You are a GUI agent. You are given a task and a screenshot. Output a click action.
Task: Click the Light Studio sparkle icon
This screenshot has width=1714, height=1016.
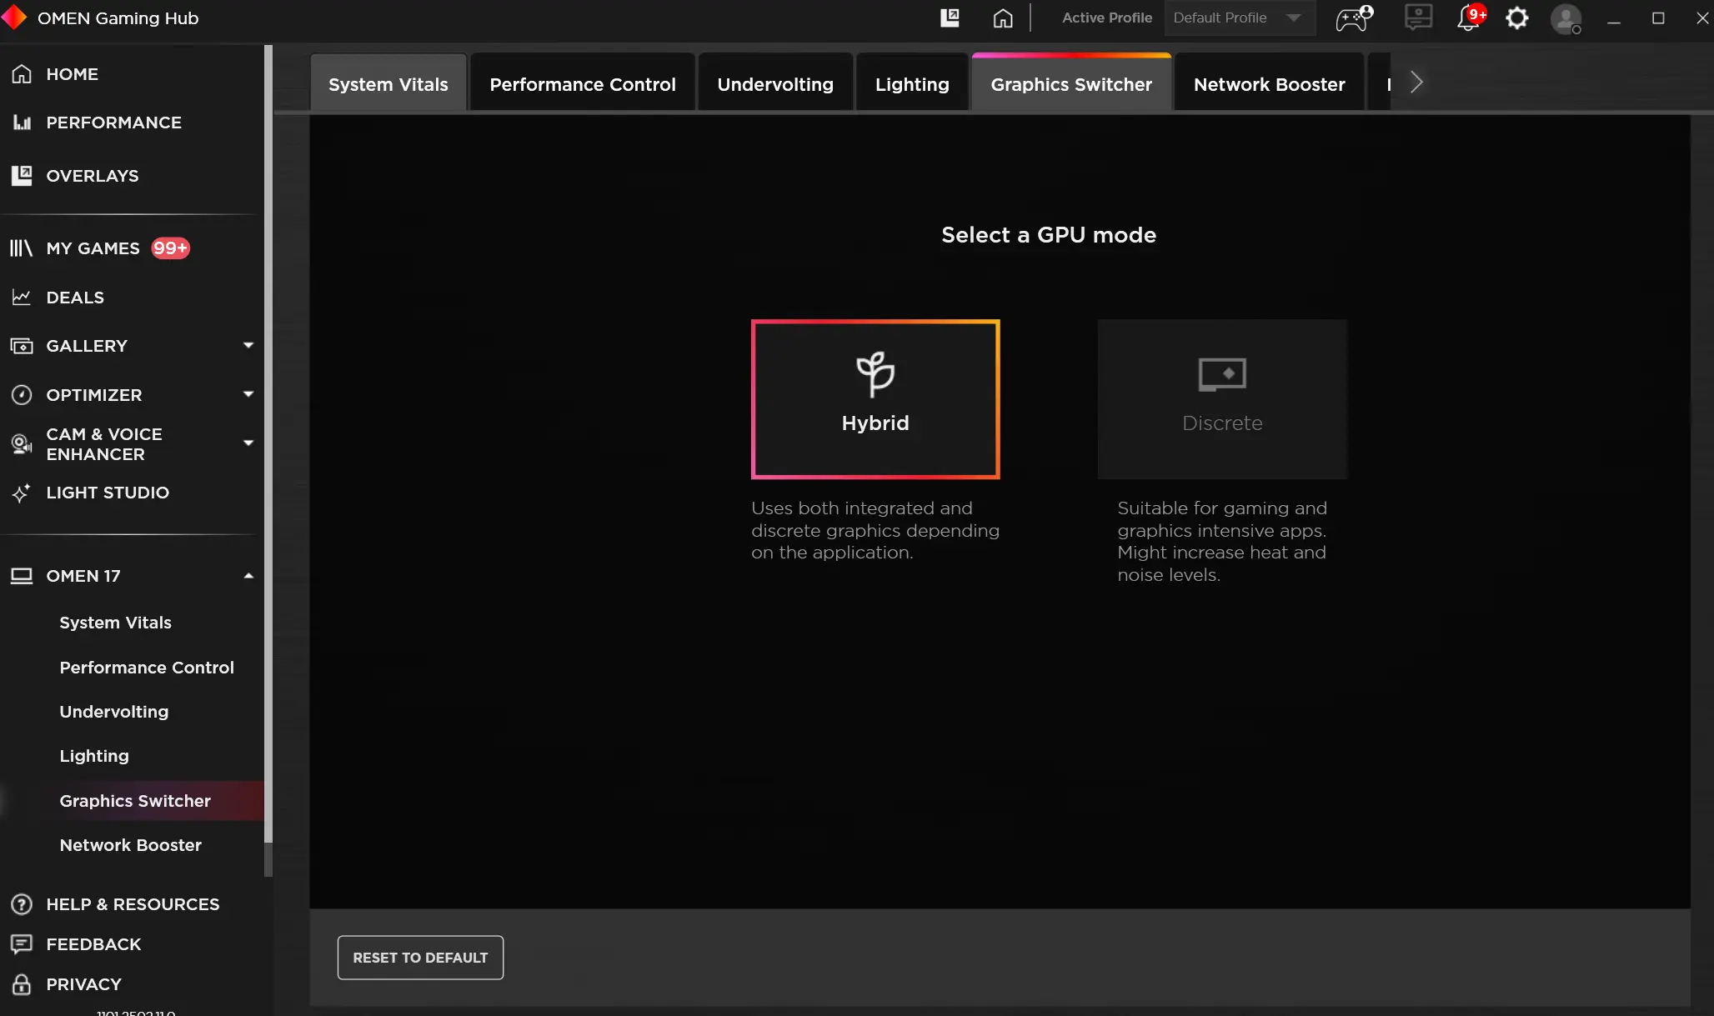coord(22,493)
